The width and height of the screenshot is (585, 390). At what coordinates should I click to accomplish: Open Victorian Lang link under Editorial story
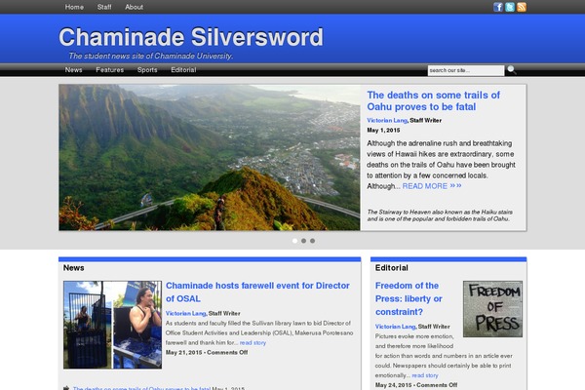tap(395, 327)
